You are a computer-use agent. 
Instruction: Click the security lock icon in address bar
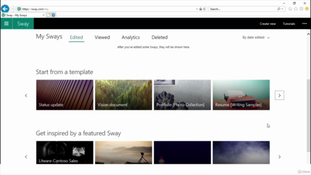coord(201,9)
